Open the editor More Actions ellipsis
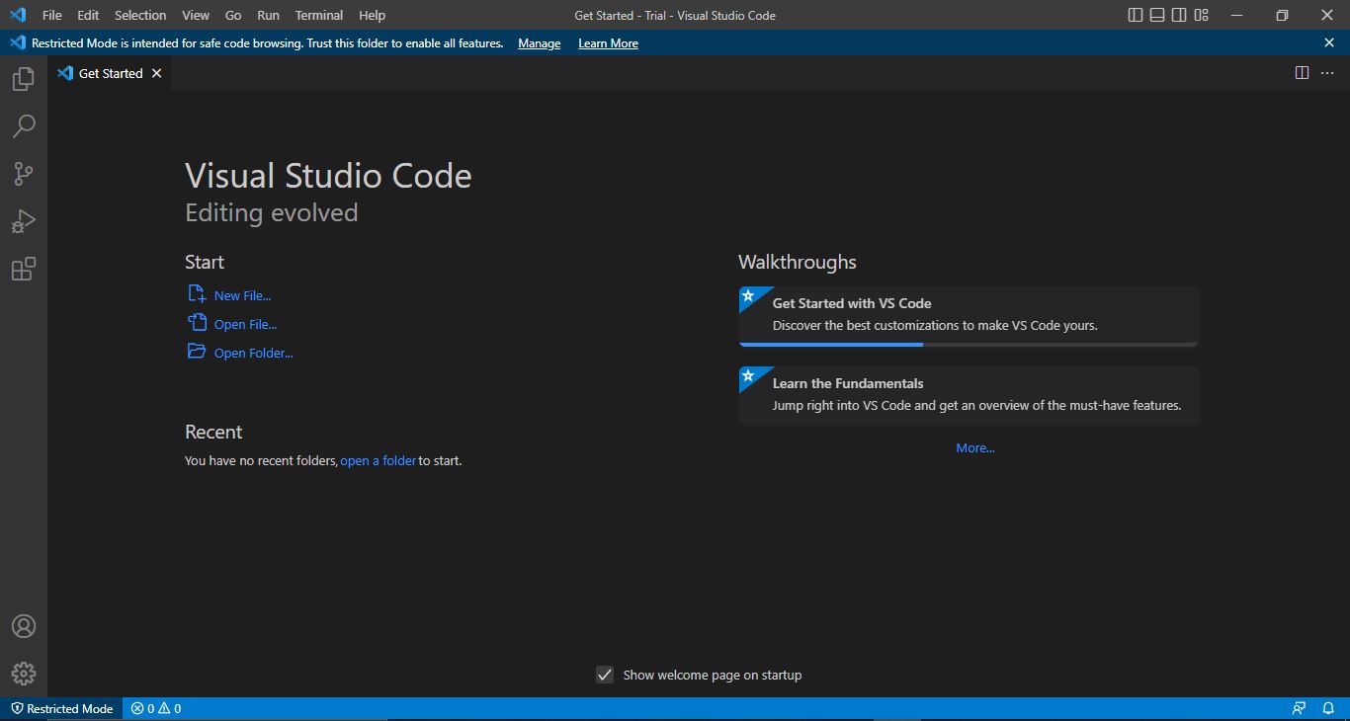Screen dimensions: 1350x721 [1327, 73]
